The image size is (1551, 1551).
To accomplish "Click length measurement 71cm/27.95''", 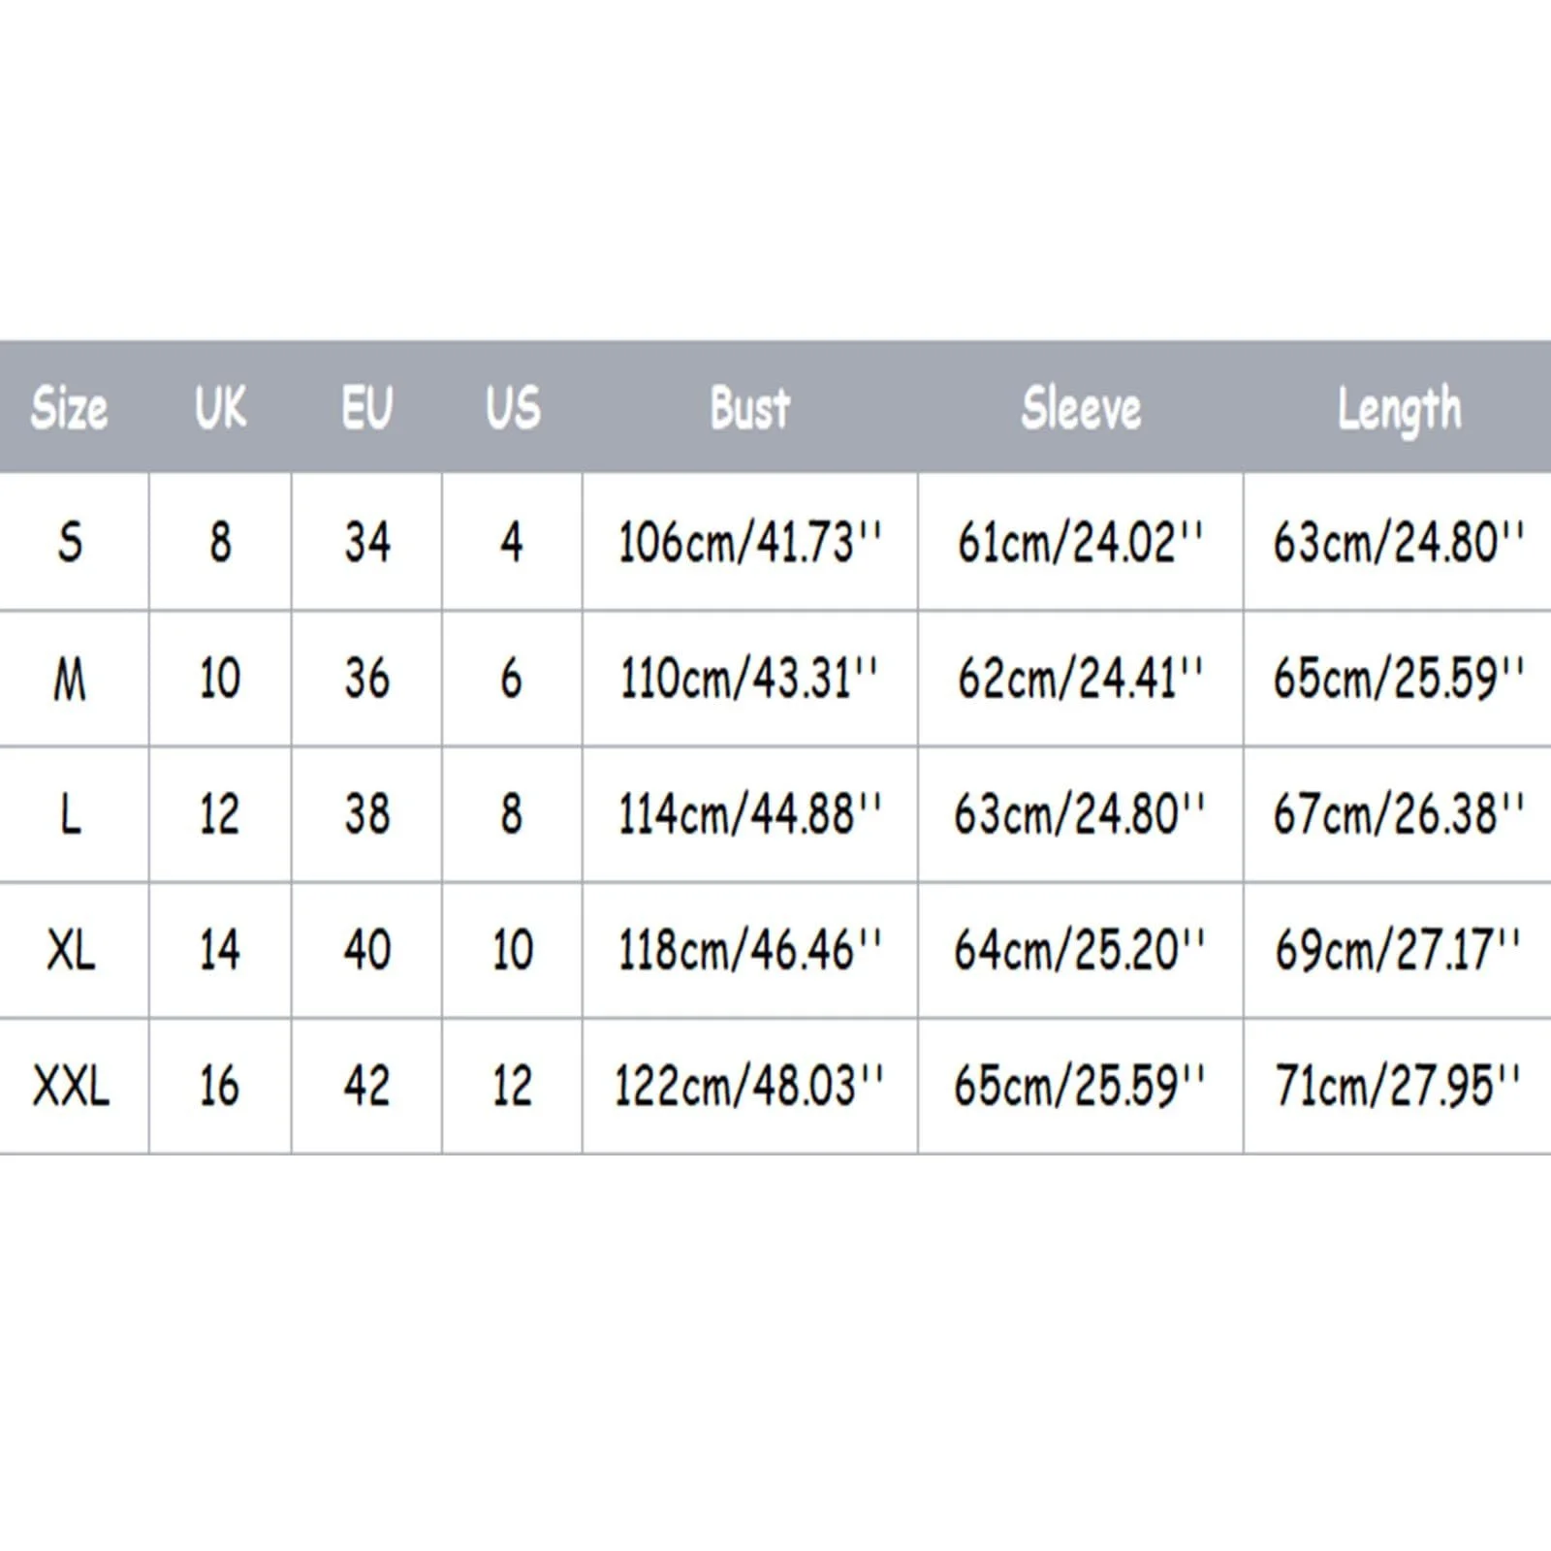I will (1398, 1086).
